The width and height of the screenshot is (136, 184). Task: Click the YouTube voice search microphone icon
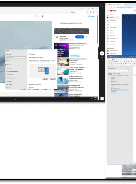click(42, 16)
